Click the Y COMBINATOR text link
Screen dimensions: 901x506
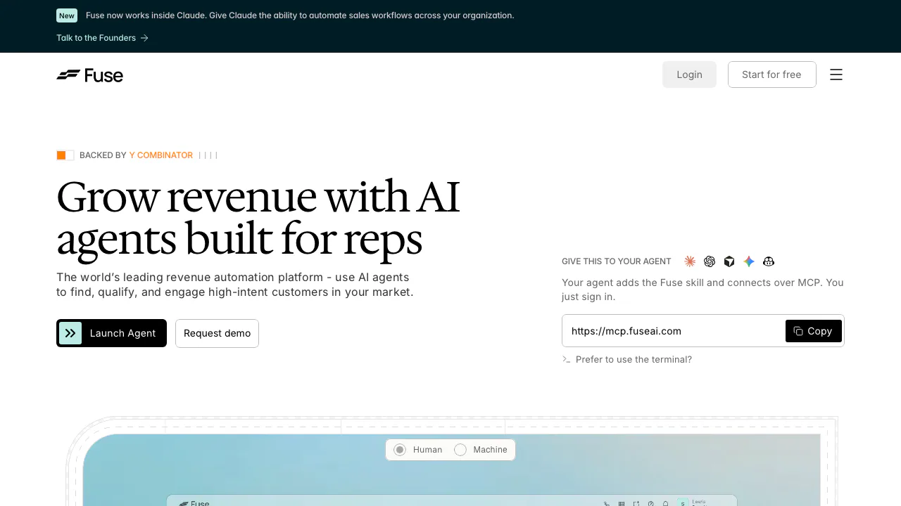click(x=161, y=155)
